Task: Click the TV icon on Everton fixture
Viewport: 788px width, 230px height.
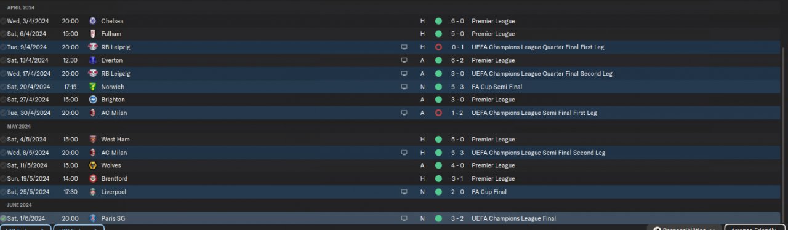Action: pos(404,60)
